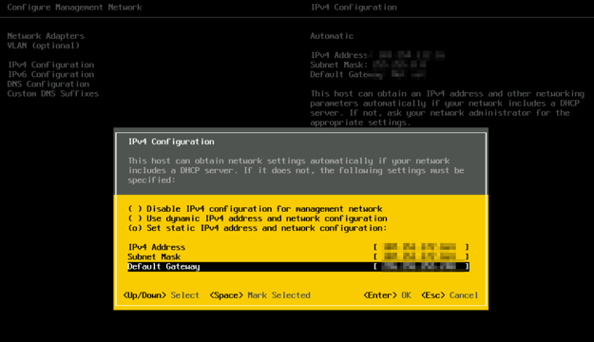This screenshot has height=342, width=594.
Task: Open Custom DNS Suffixes menu item
Action: [53, 93]
